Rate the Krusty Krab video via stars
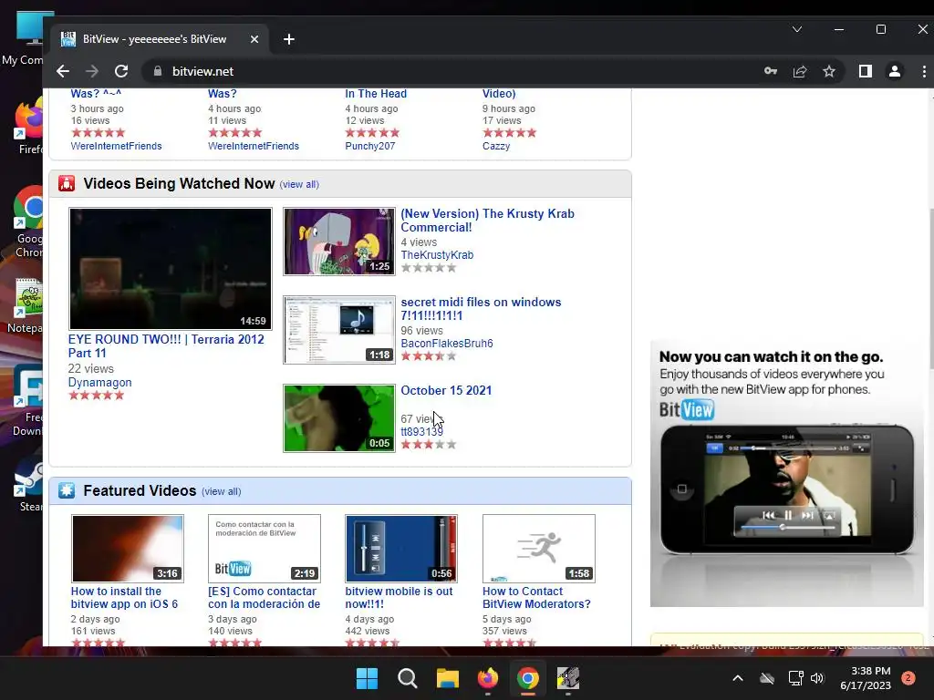934x700 pixels. point(429,268)
